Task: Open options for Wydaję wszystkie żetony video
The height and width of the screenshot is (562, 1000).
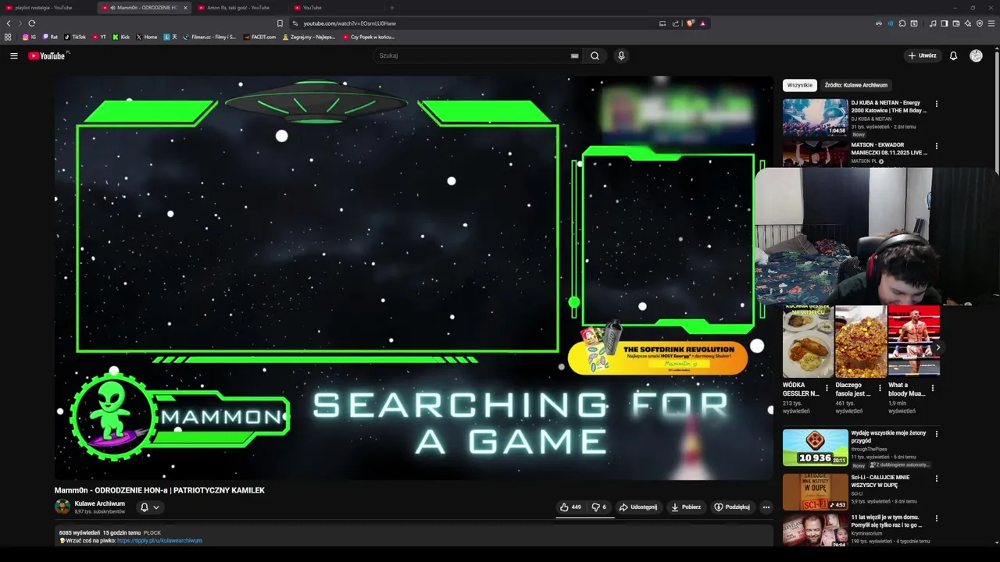Action: coord(937,434)
